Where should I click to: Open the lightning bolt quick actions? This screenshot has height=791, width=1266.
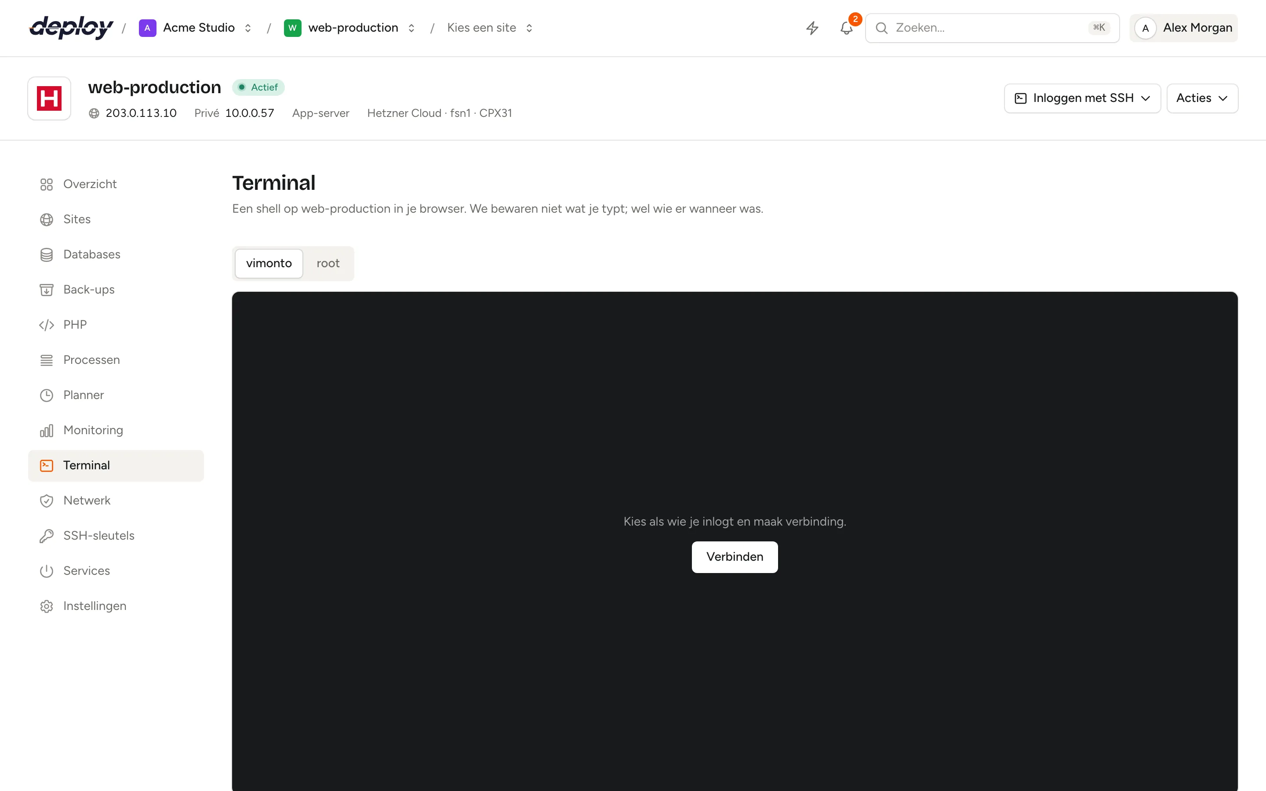[812, 28]
